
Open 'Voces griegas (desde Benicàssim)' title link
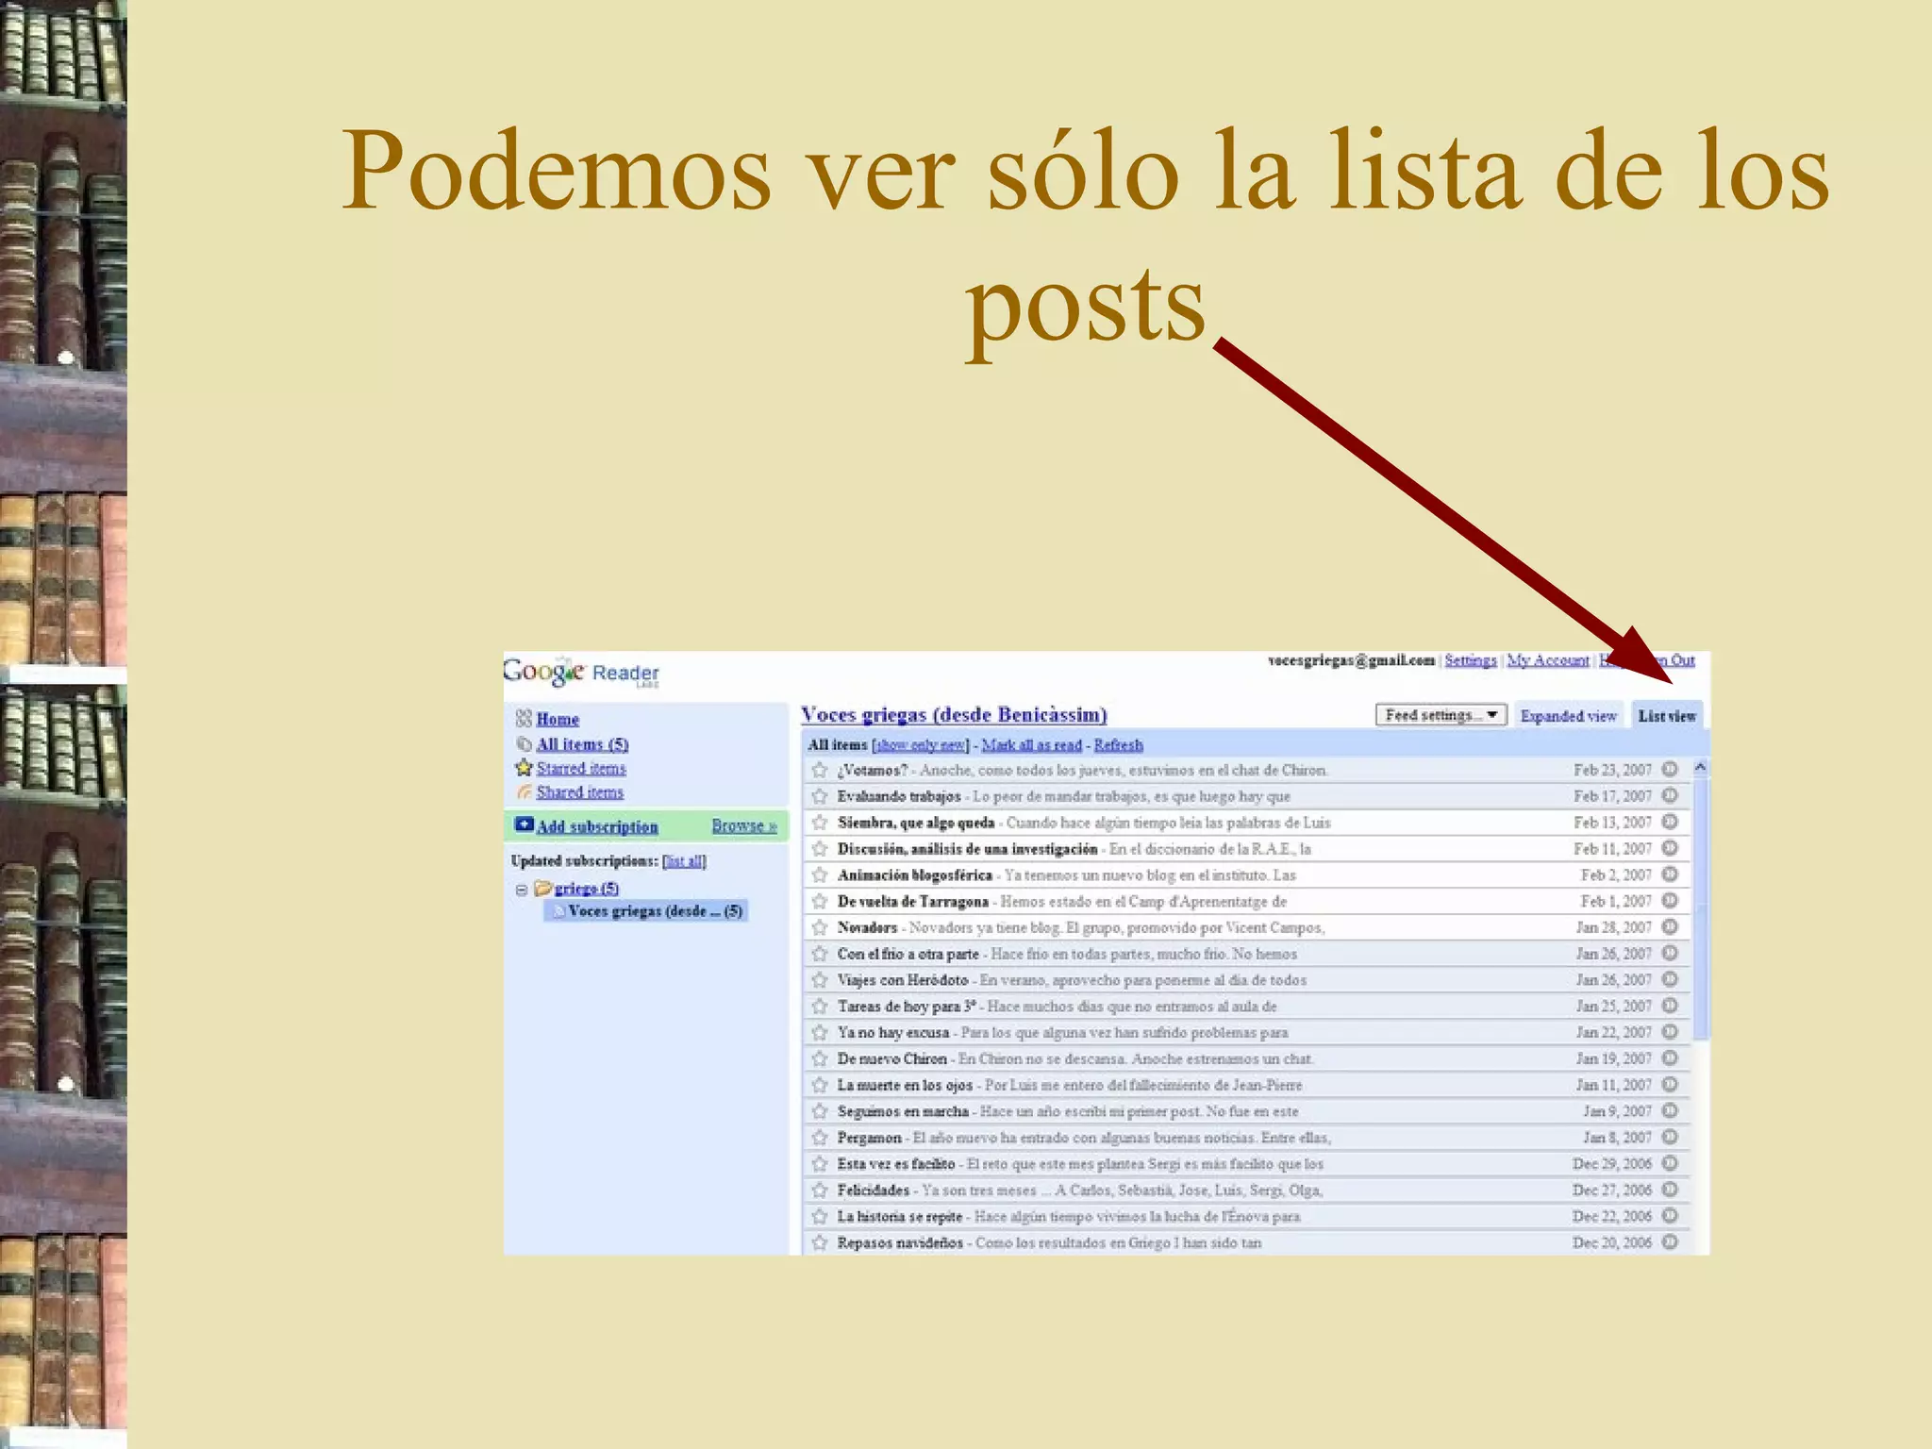pos(954,714)
